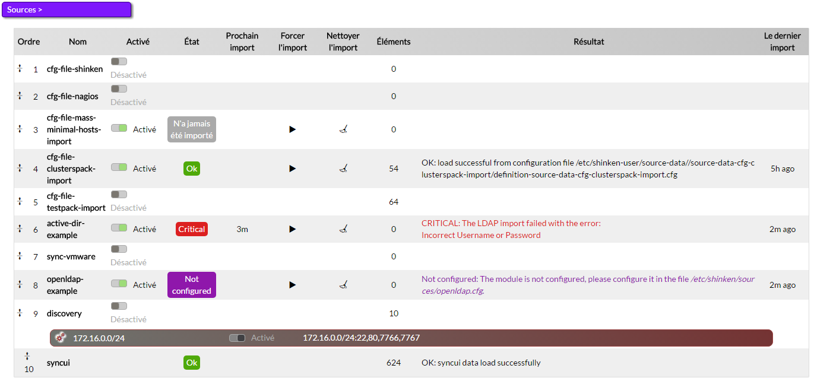Clean the openldap-example import
Screen dimensions: 814x381
(343, 285)
